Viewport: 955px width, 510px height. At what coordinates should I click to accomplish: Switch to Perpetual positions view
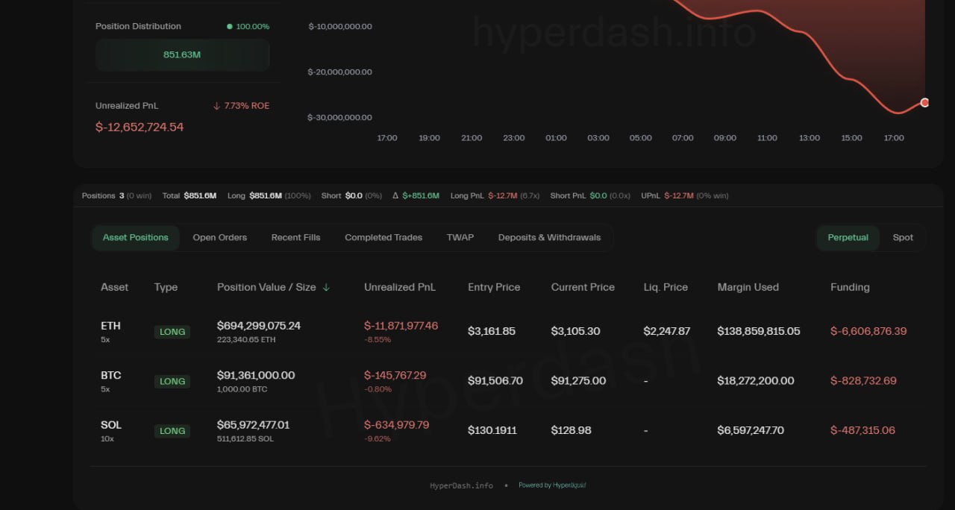[x=848, y=237]
